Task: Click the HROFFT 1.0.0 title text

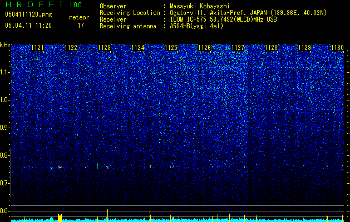Action: coord(44,4)
